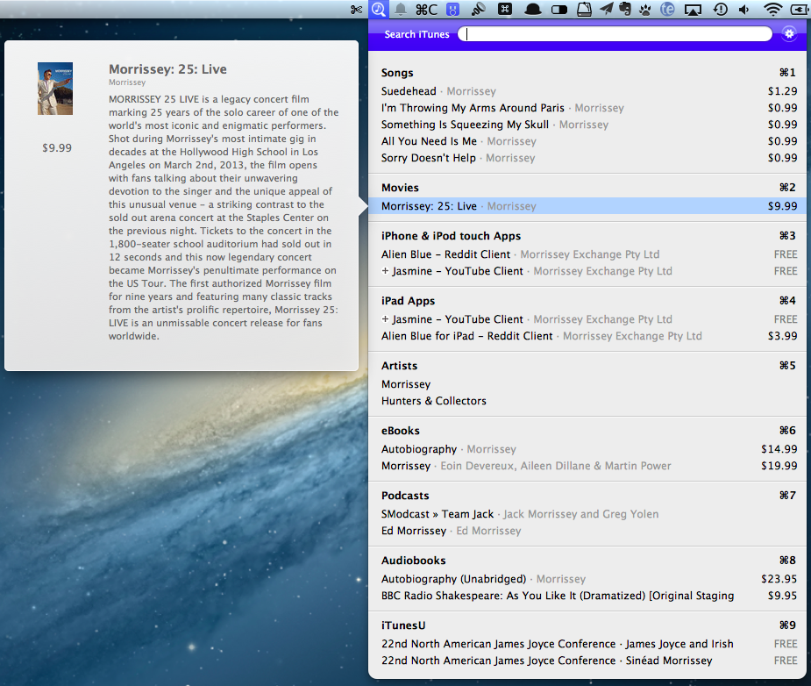Open the Time Machine menu bar icon
The image size is (811, 686).
click(721, 10)
